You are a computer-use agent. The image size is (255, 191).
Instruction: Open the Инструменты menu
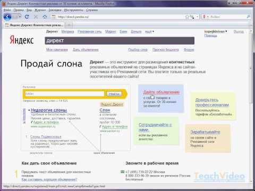(x=73, y=10)
